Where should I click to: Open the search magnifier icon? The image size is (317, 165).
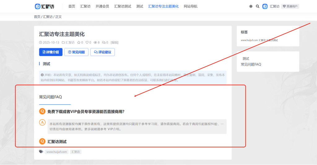[258, 6]
